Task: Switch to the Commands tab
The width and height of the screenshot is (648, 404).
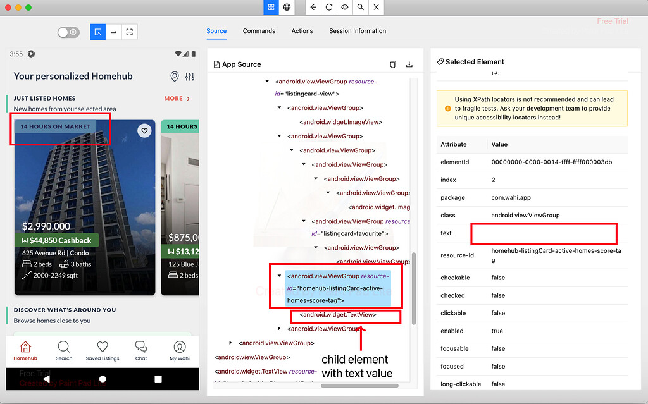Action: [259, 30]
